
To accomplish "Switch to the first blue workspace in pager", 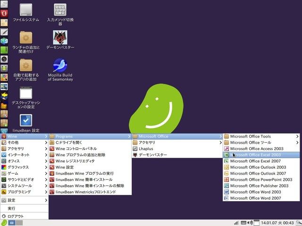I will pos(12,223).
